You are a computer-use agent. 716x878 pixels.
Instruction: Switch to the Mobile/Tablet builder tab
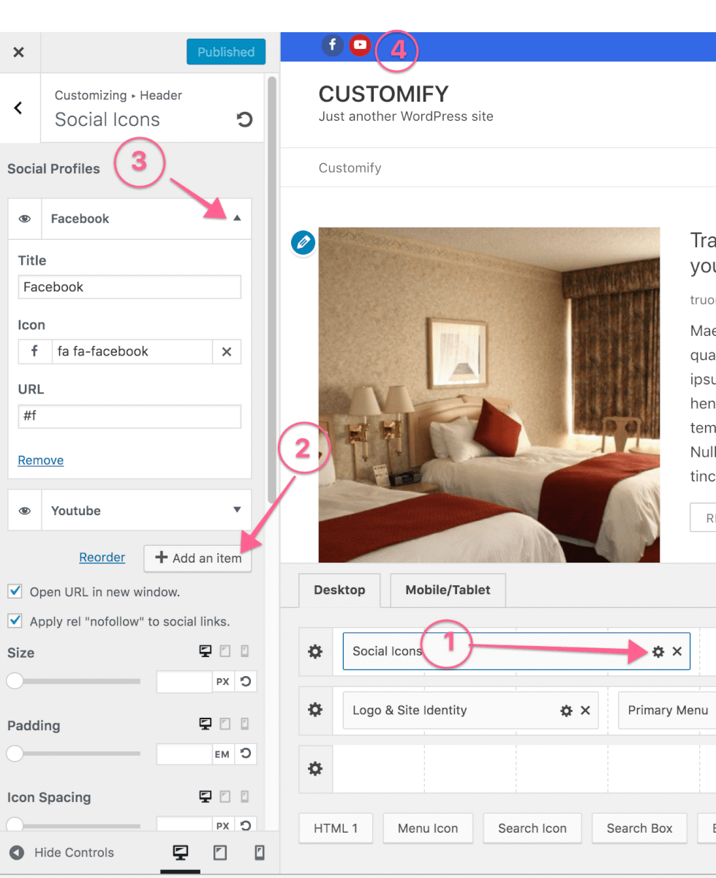[448, 590]
